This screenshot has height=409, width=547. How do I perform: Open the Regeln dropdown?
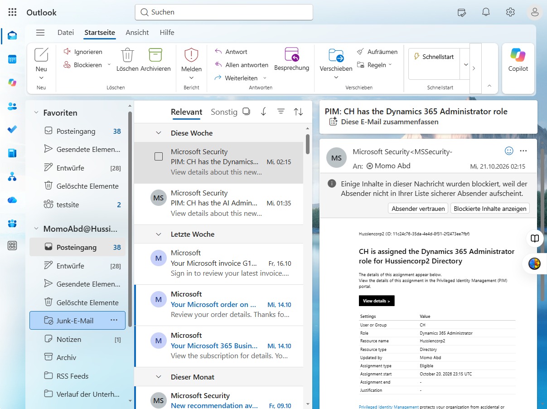[374, 65]
